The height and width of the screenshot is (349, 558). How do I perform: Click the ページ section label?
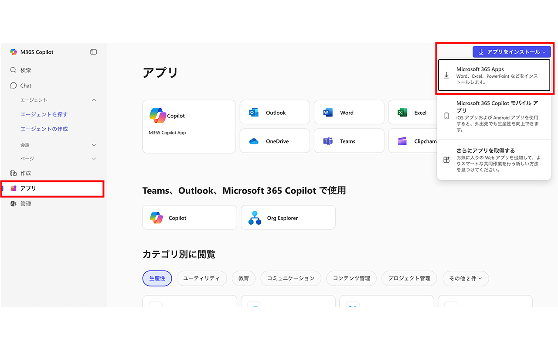[27, 159]
